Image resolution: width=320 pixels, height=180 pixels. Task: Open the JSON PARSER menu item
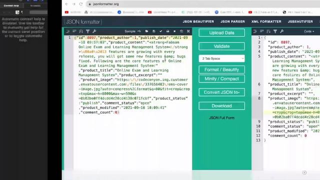coord(232,21)
